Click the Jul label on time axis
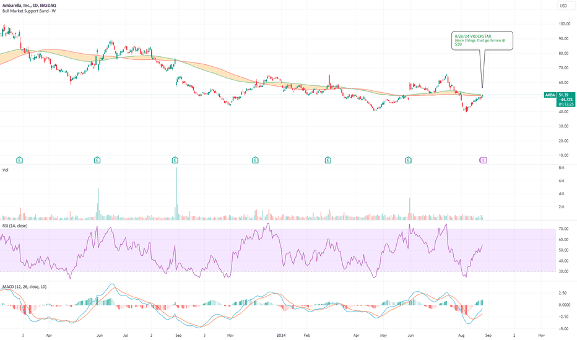The height and width of the screenshot is (340, 577). [x=126, y=336]
